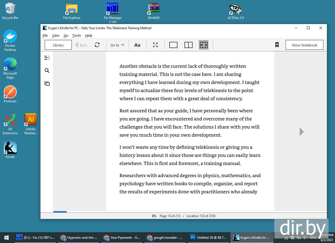This screenshot has height=243, width=335.
Task: Select Kindle desktop shortcut
Action: (x=10, y=150)
